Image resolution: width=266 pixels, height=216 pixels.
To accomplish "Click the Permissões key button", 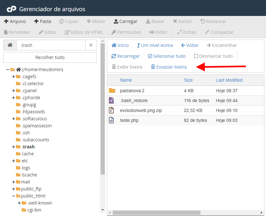I will pyautogui.click(x=126, y=32).
